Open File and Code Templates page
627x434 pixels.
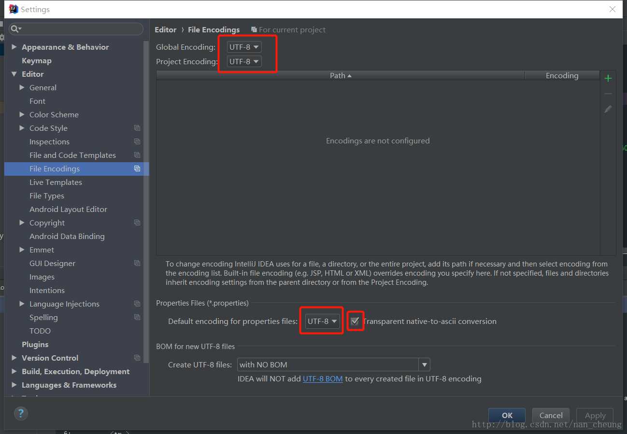pyautogui.click(x=72, y=155)
